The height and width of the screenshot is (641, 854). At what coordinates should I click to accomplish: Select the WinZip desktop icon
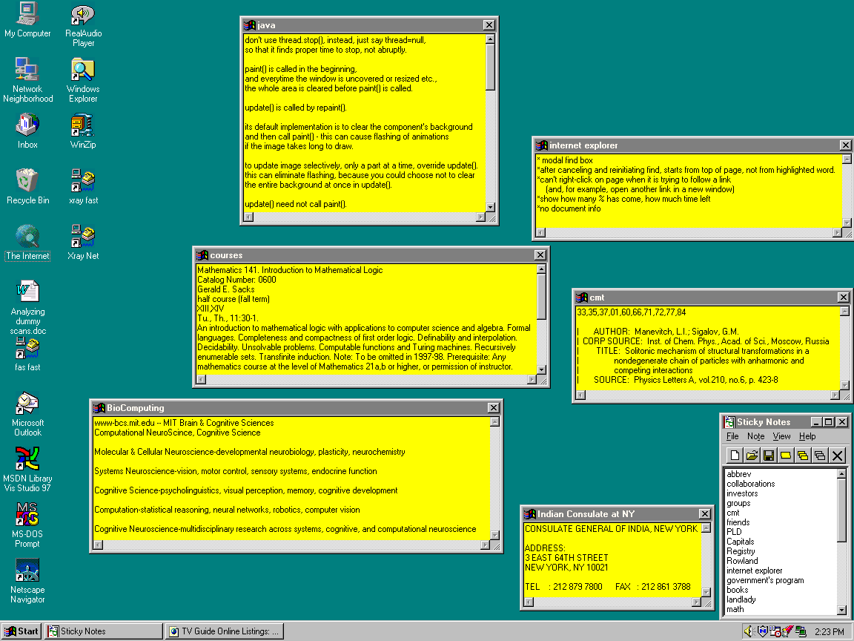click(x=83, y=131)
